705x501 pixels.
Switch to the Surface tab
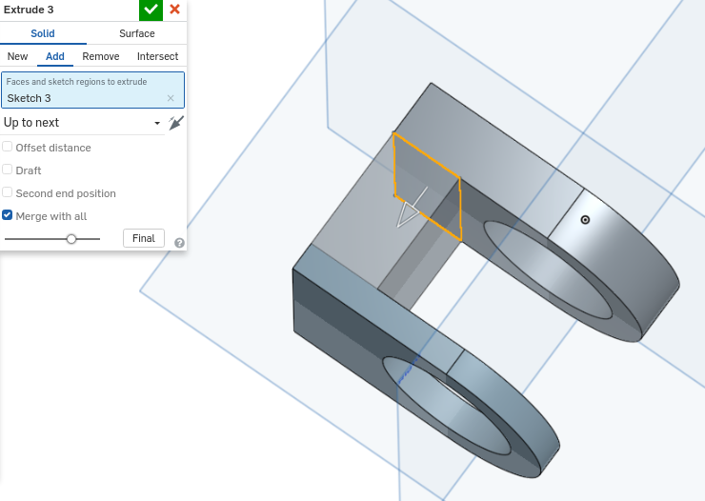tap(136, 33)
